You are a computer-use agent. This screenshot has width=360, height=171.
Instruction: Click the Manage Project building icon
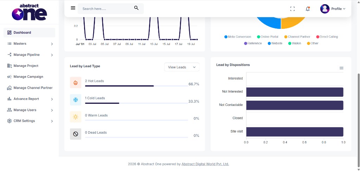point(9,66)
